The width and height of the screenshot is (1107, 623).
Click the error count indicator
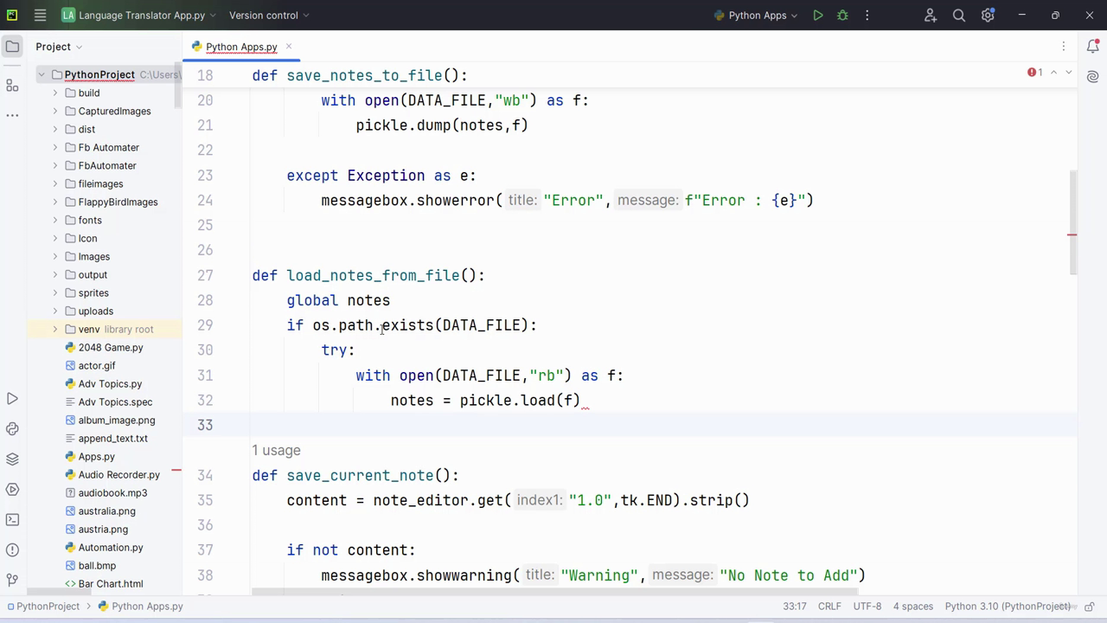click(1035, 73)
